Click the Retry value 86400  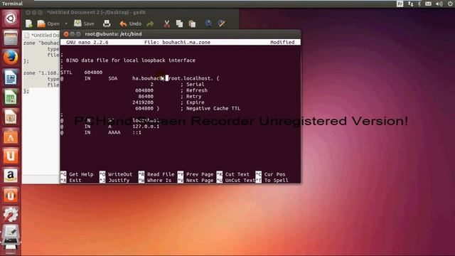pyautogui.click(x=146, y=97)
